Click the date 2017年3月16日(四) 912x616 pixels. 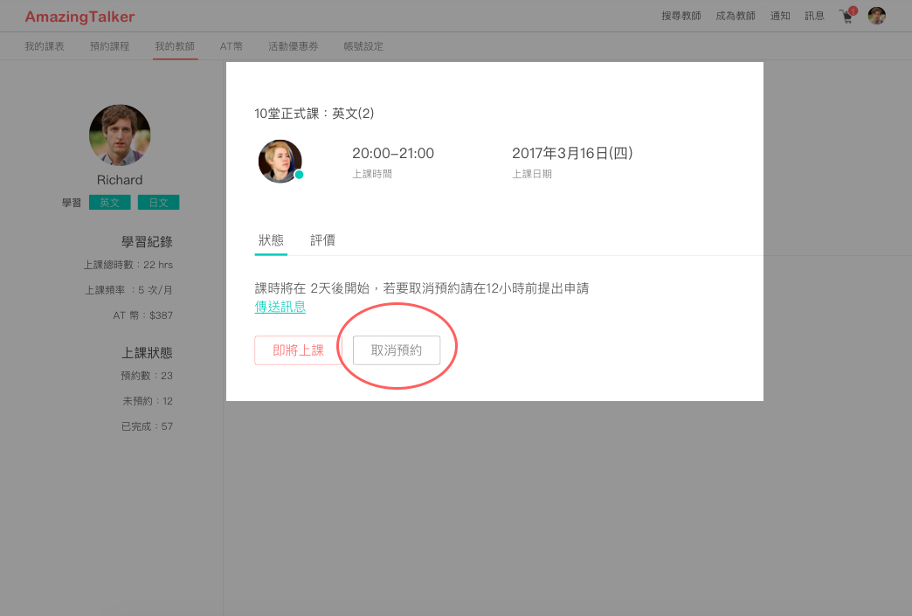[571, 153]
